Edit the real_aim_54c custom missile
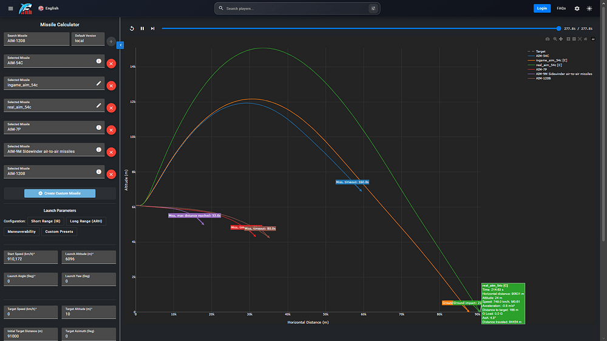The width and height of the screenshot is (607, 341). point(99,106)
